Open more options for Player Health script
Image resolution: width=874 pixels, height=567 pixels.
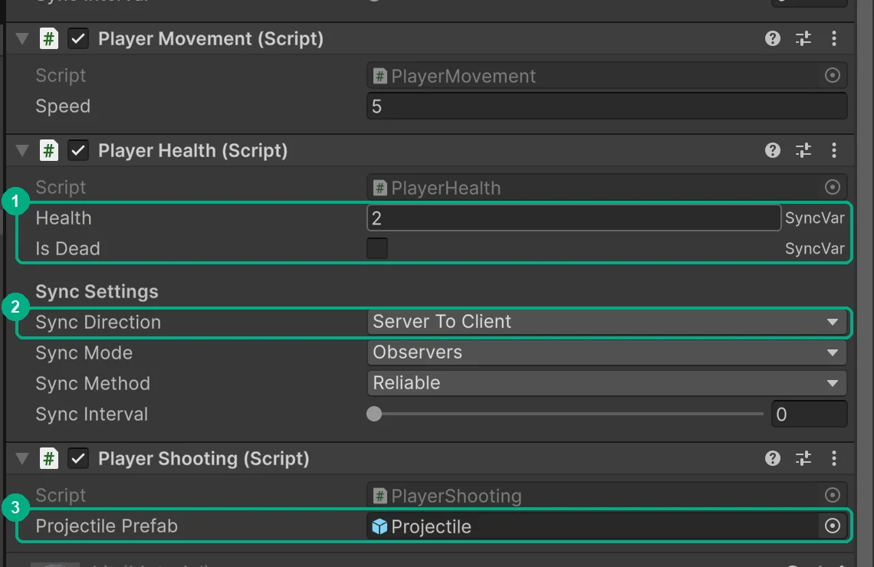pos(834,150)
